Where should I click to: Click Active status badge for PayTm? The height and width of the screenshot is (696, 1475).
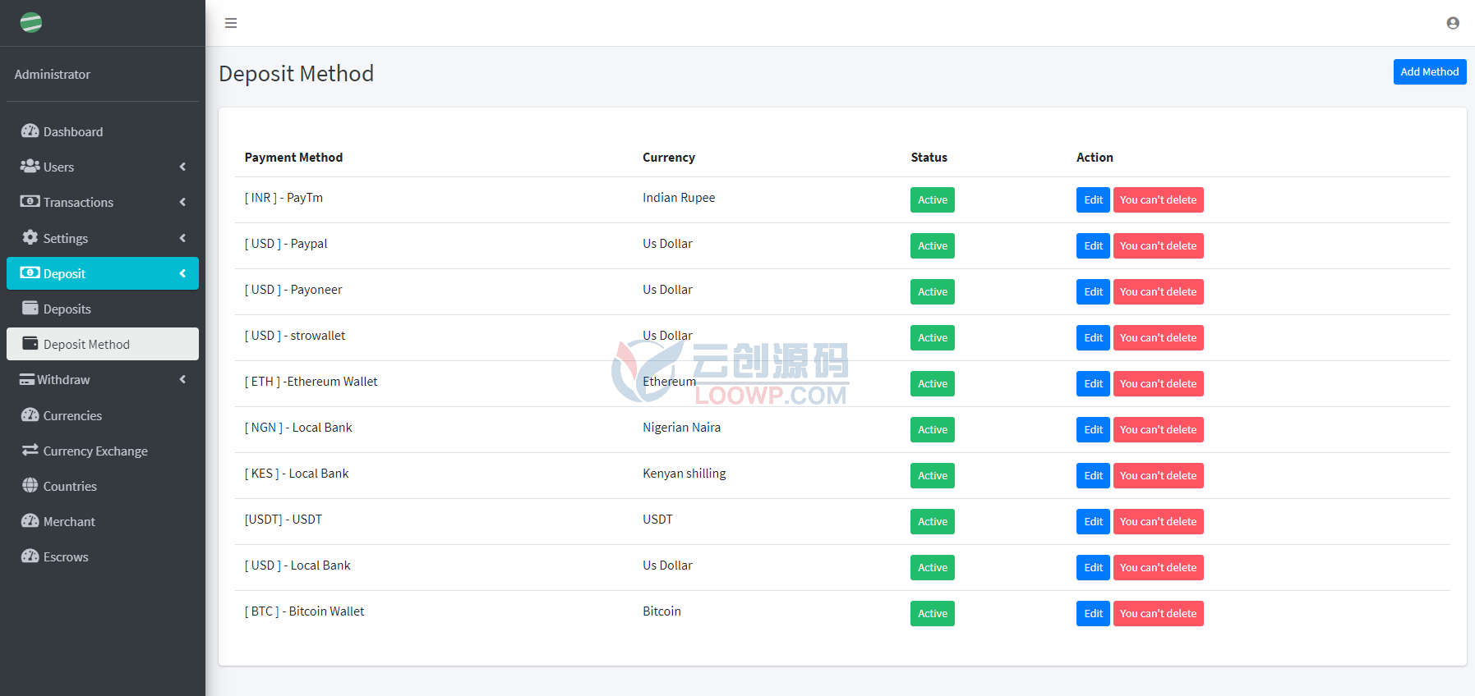[933, 199]
